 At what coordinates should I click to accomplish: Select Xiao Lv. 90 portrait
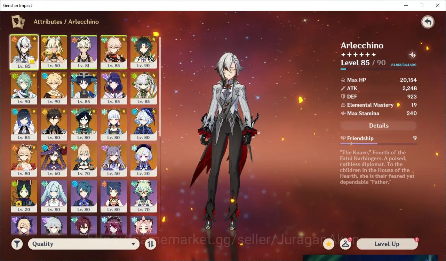coord(144,52)
